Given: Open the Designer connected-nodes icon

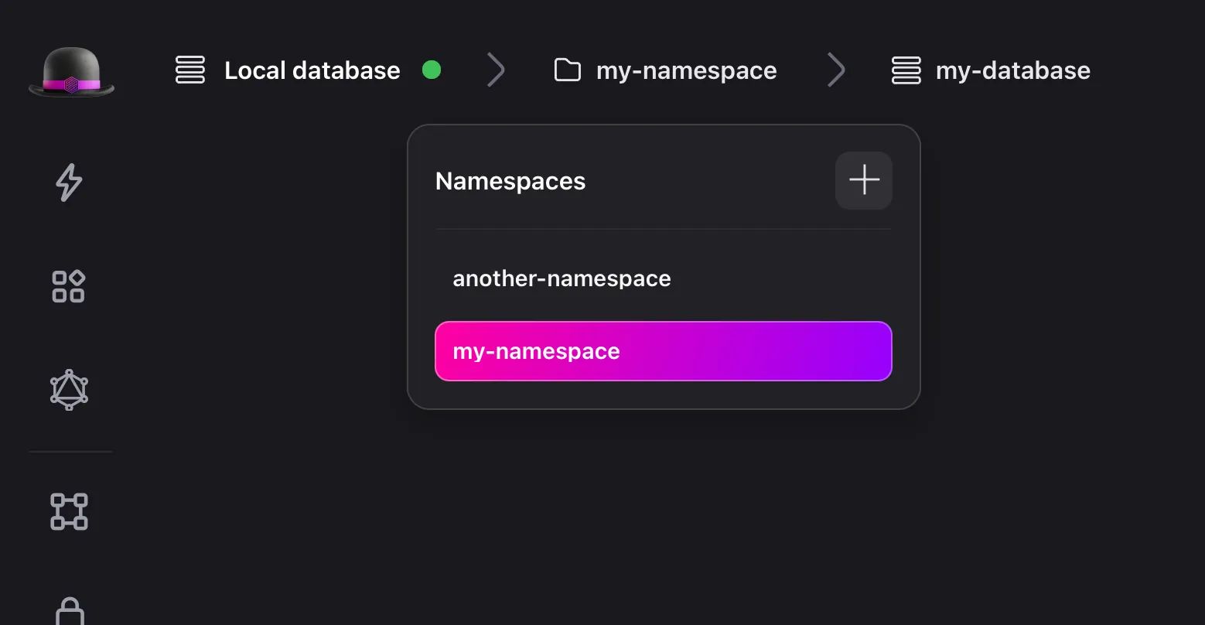Looking at the screenshot, I should [x=68, y=512].
